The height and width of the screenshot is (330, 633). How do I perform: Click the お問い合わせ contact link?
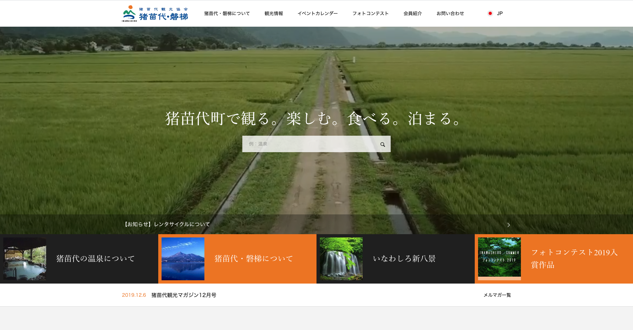click(x=450, y=14)
